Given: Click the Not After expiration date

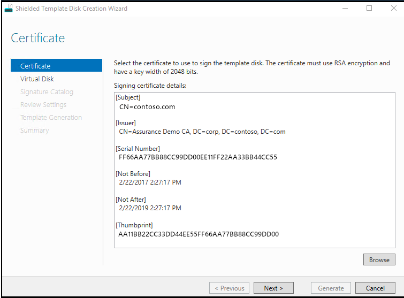Looking at the screenshot, I should tap(150, 208).
